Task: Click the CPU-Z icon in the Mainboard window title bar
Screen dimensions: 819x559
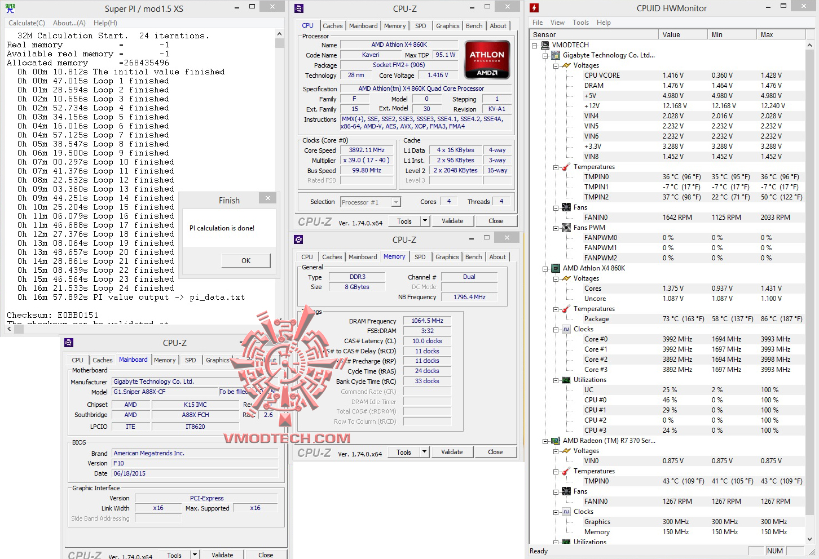Action: [x=69, y=343]
